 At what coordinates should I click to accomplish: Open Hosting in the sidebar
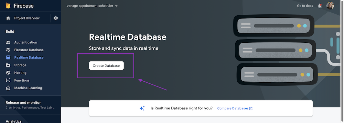(20, 73)
